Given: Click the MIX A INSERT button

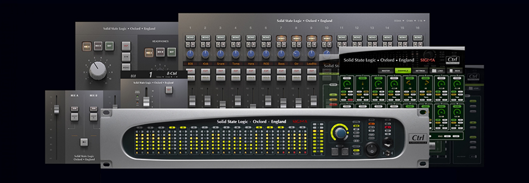Looking at the screenshot, I should click(74, 117).
